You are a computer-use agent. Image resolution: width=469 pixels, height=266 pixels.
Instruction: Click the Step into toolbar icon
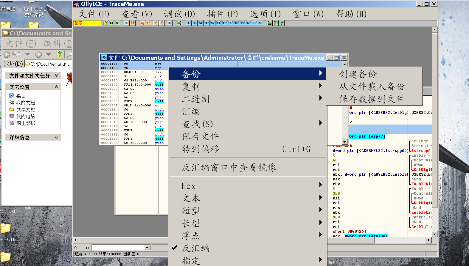pyautogui.click(x=142, y=23)
